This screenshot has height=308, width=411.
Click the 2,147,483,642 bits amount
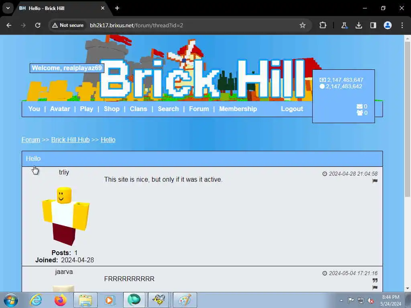(344, 87)
